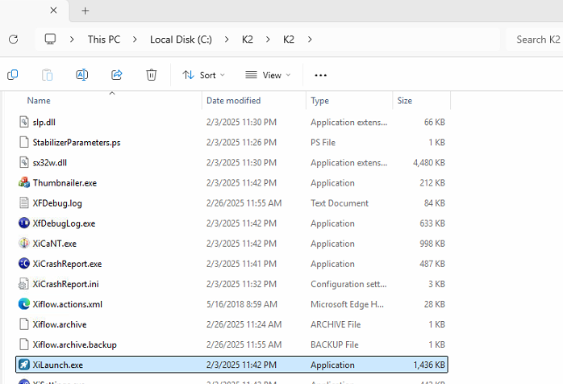Add a new tab with plus button
This screenshot has height=384, width=563.
click(x=85, y=10)
